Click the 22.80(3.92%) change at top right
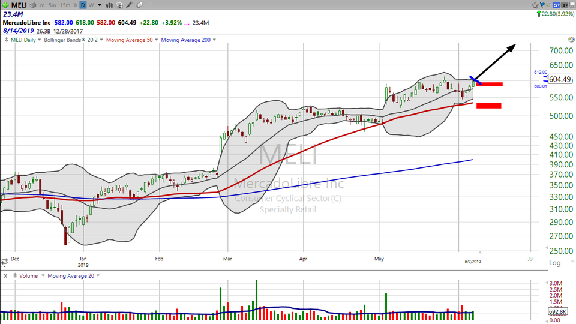This screenshot has height=324, width=576. click(x=557, y=14)
